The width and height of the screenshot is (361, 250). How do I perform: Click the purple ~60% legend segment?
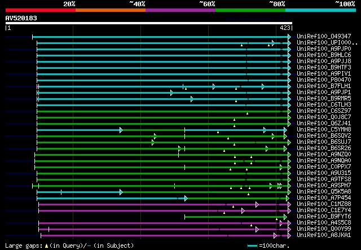pyautogui.click(x=180, y=10)
